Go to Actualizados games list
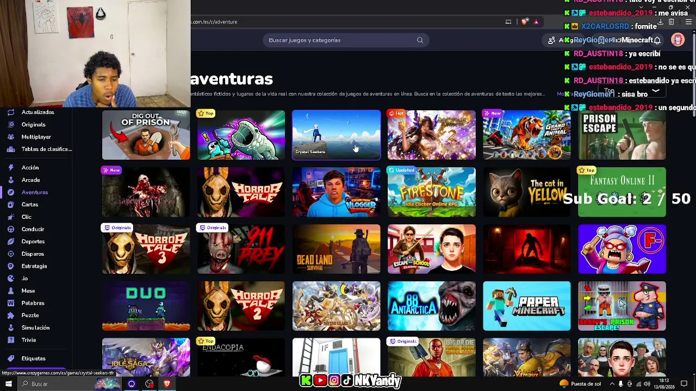 38,112
